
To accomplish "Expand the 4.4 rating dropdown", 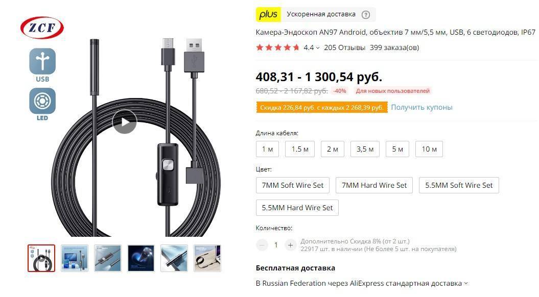I will click(x=312, y=48).
